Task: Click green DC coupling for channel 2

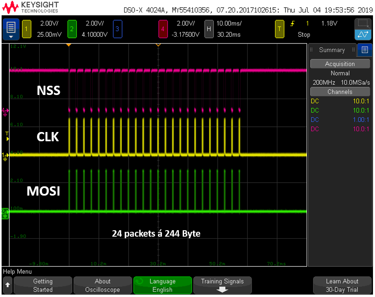Action: [x=315, y=110]
